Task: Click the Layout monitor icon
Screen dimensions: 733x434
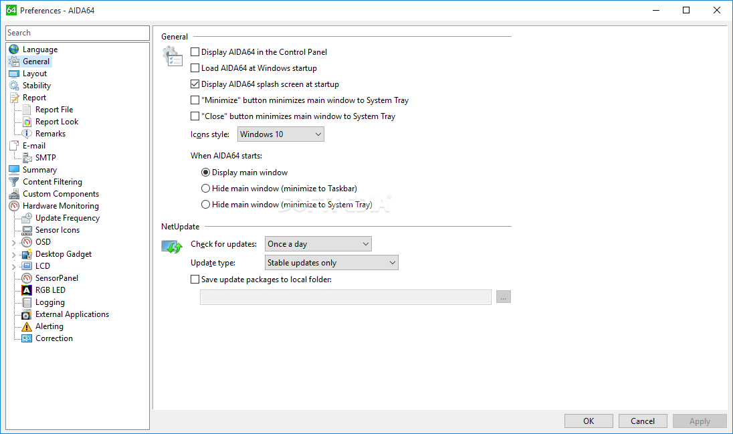Action: click(x=14, y=74)
